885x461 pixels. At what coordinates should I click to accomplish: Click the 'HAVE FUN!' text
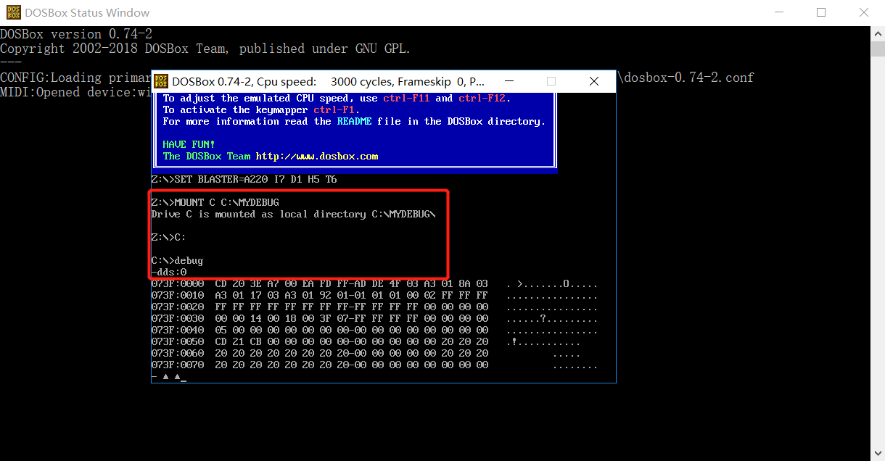coord(189,144)
